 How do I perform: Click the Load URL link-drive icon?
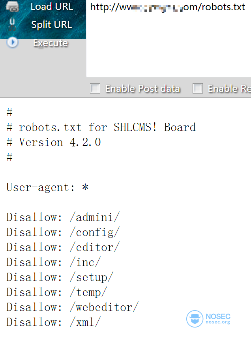13,6
